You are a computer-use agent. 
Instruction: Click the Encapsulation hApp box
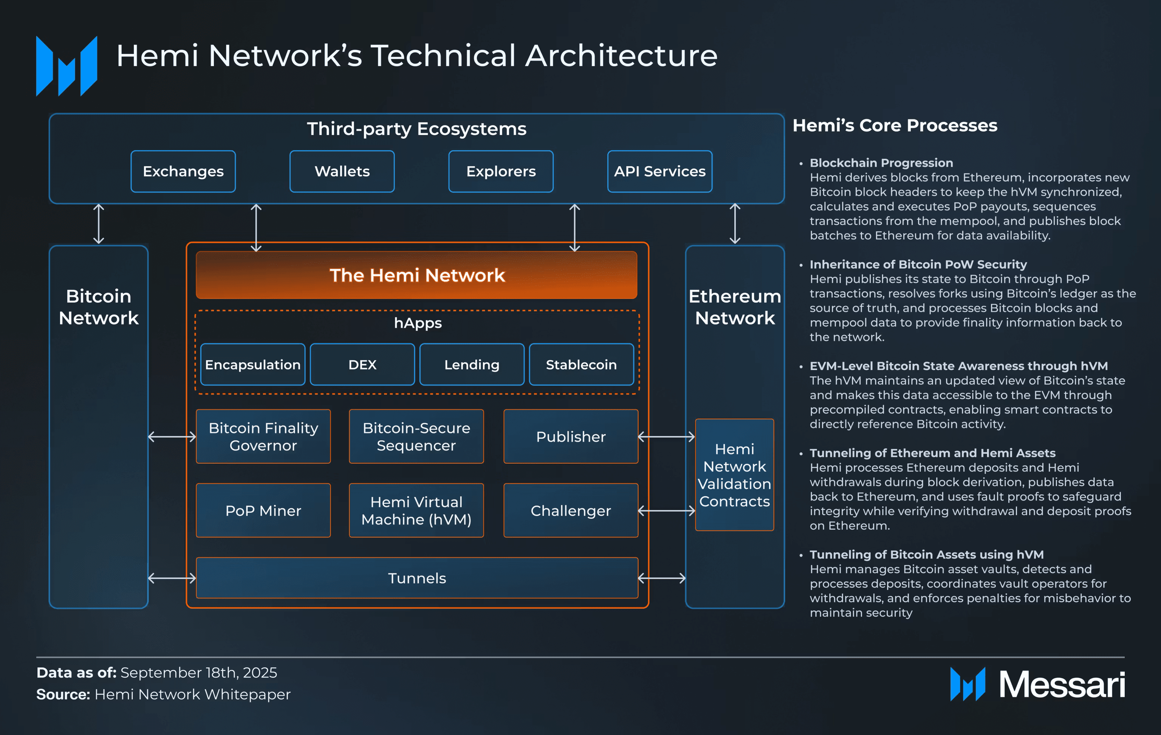pos(252,365)
